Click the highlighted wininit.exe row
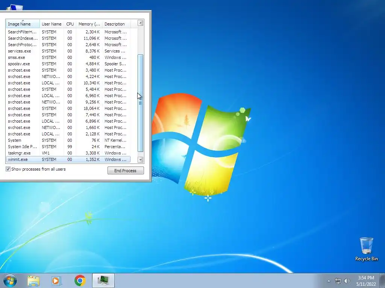 point(68,159)
